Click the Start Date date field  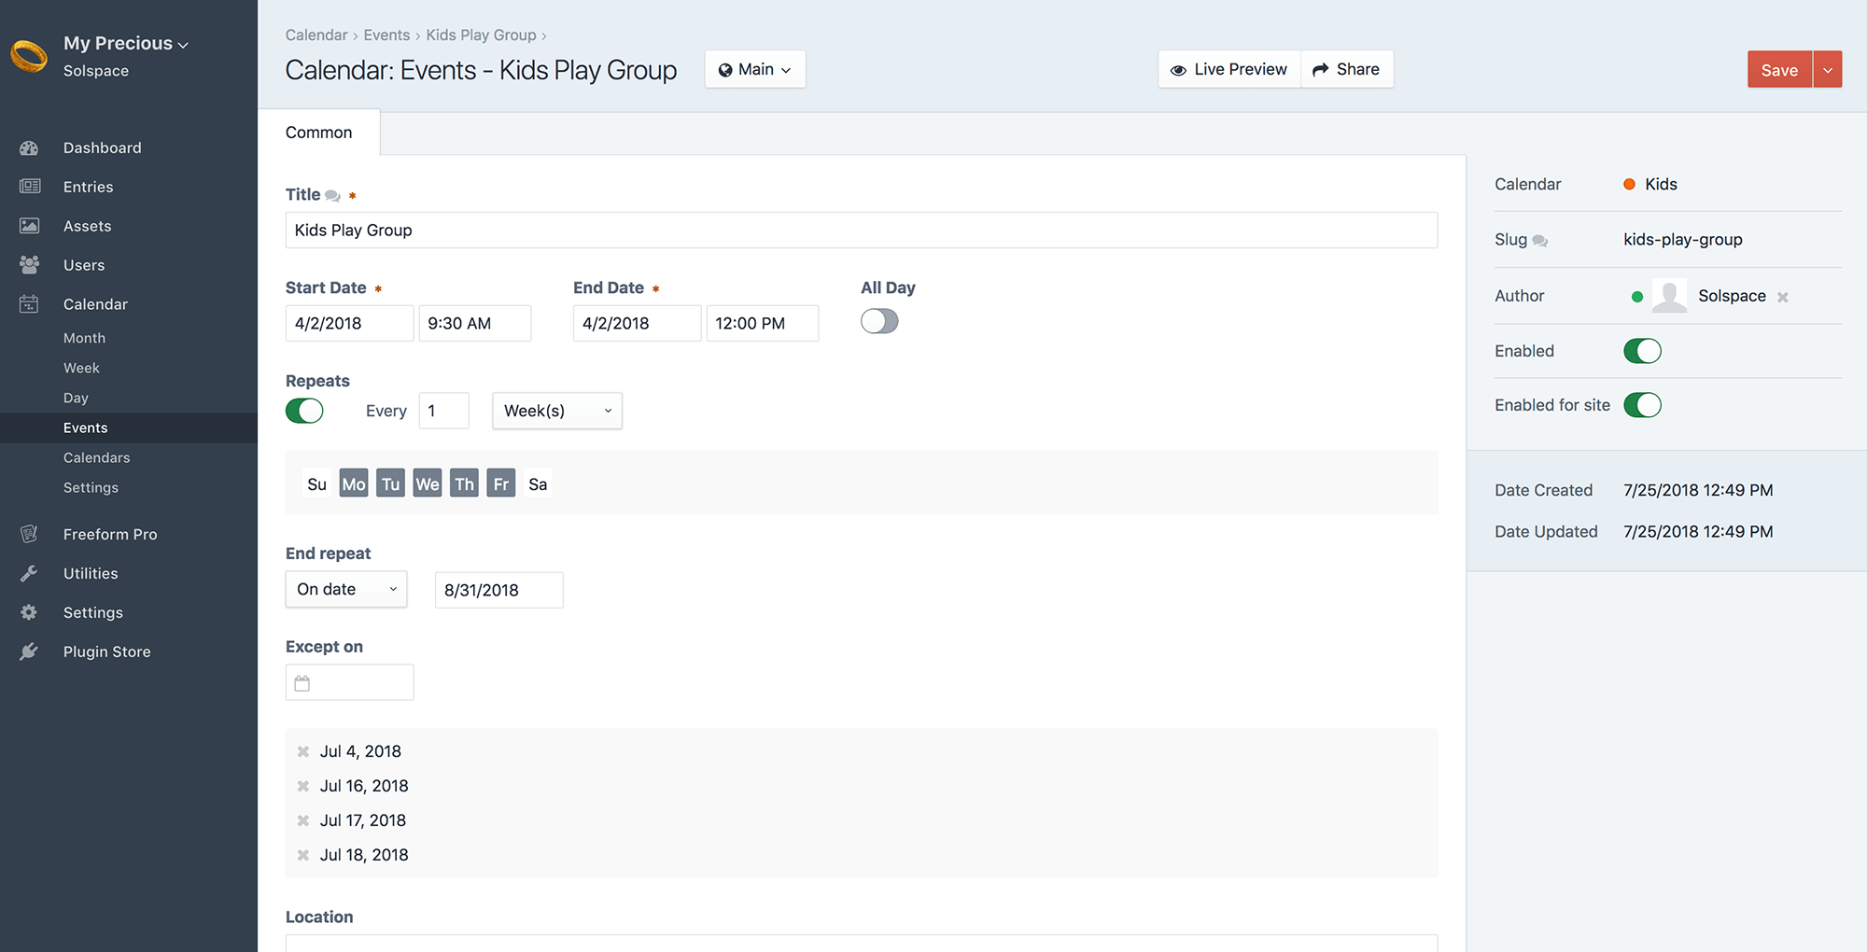pos(349,323)
